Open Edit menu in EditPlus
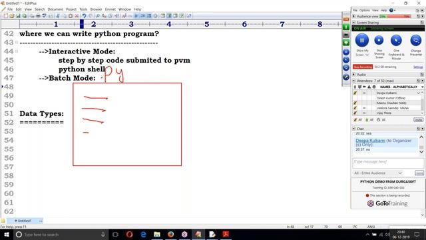Screen dimensions: 426x240 [19, 9]
